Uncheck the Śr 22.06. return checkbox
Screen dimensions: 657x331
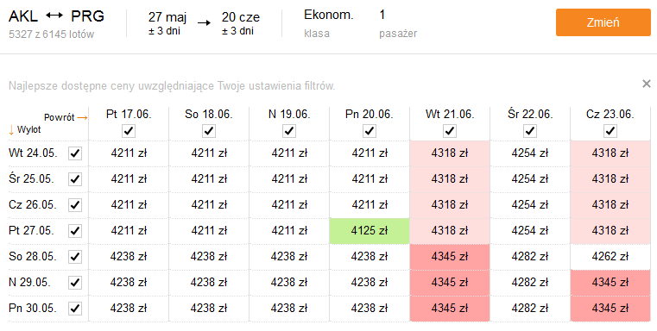coord(530,131)
